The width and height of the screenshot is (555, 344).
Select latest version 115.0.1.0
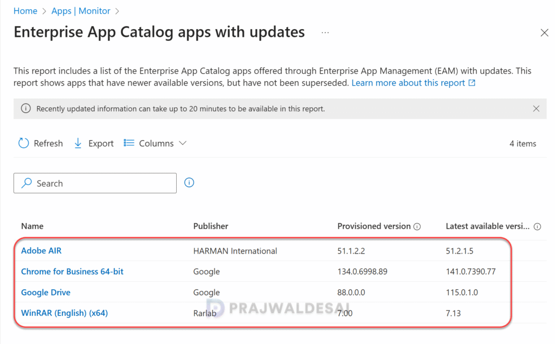click(x=462, y=293)
